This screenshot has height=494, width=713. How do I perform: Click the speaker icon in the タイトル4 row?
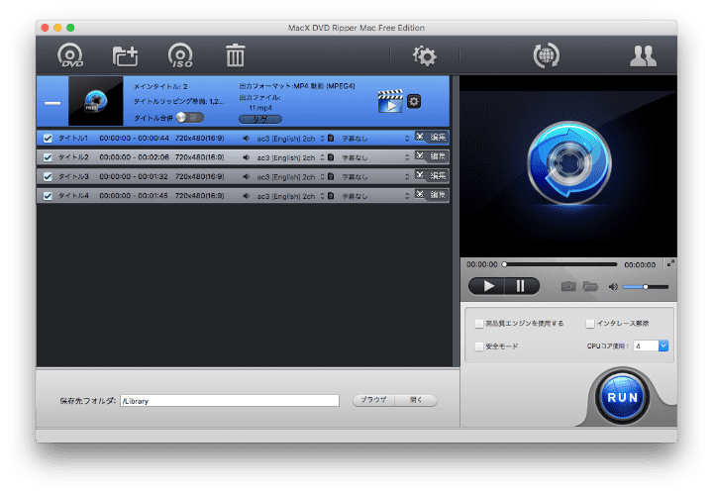point(246,196)
